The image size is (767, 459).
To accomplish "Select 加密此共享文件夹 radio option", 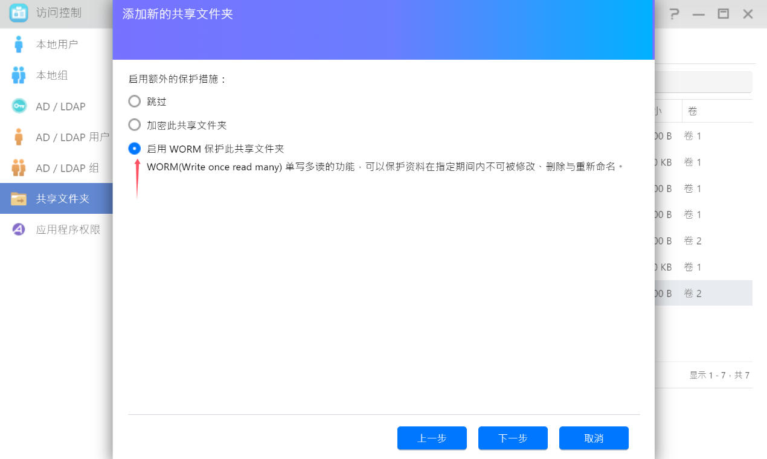I will pos(135,125).
